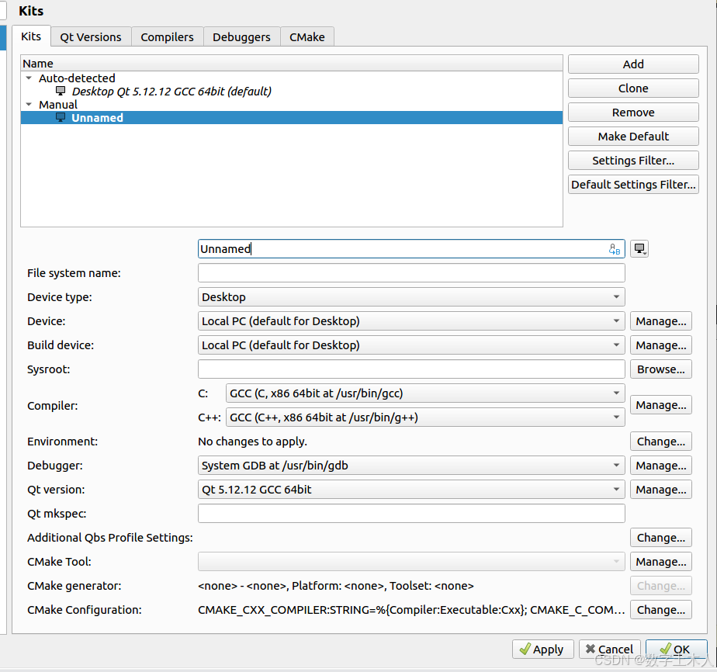Open the C++ compiler dropdown
Image resolution: width=717 pixels, height=672 pixels.
[x=424, y=417]
